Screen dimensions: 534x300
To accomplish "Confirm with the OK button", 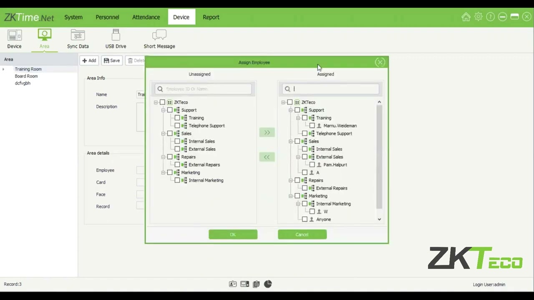I will tap(233, 235).
